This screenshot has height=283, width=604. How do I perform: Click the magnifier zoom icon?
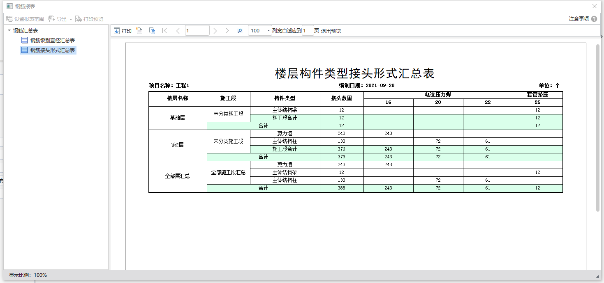[240, 31]
